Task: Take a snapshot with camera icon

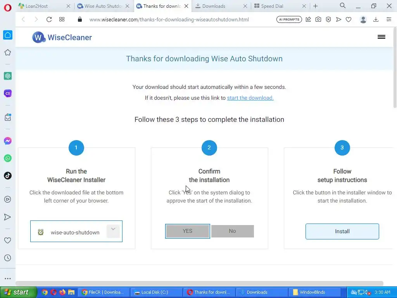Action: (x=318, y=19)
